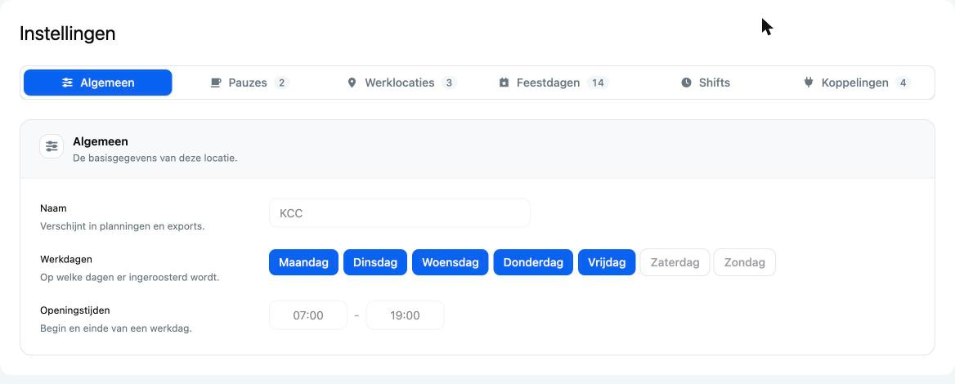The height and width of the screenshot is (384, 955).
Task: Click the Naam field label
Action: [x=54, y=208]
